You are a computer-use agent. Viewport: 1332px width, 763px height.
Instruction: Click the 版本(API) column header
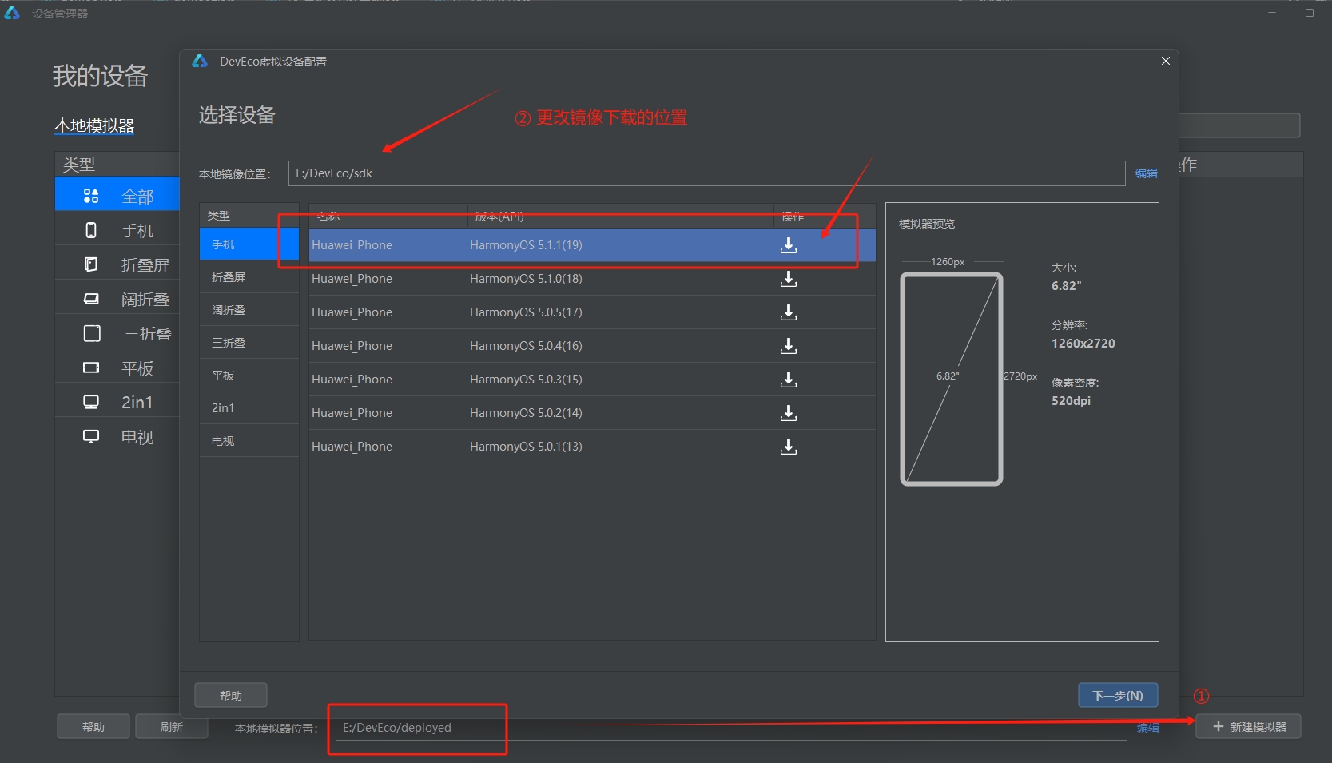(499, 217)
